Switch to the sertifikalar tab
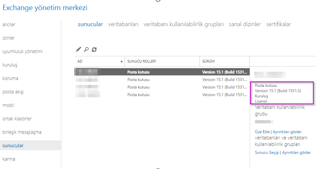The width and height of the screenshot is (316, 169). 278,24
